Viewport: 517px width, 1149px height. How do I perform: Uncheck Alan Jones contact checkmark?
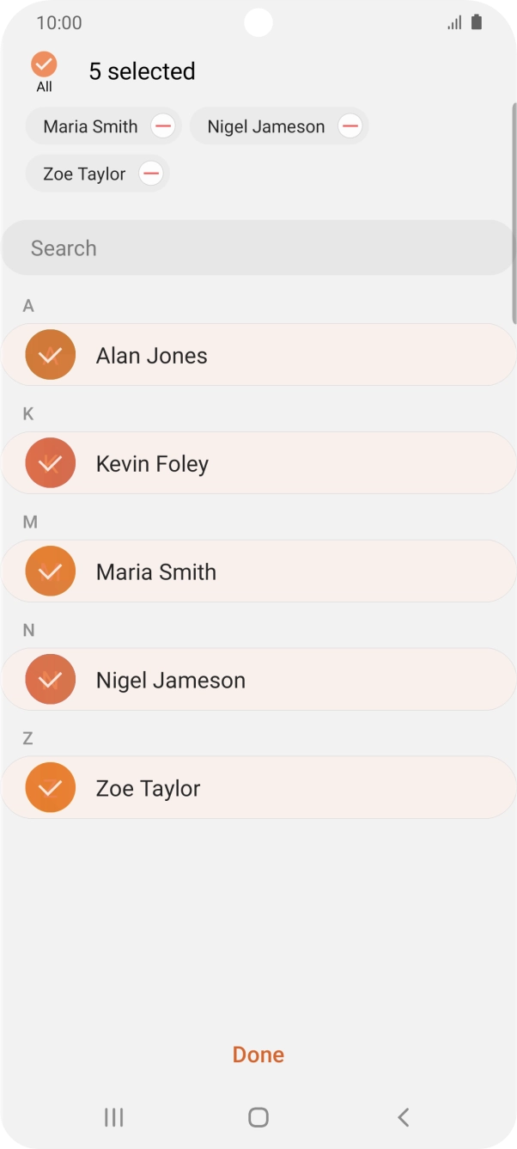click(51, 355)
